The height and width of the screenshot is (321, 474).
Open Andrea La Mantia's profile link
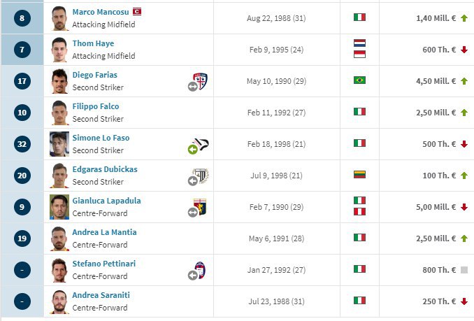[x=104, y=232]
